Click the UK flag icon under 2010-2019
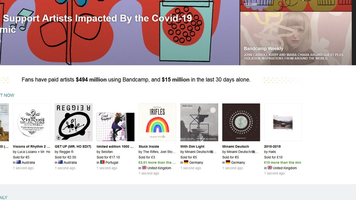The image size is (356, 200). click(x=269, y=168)
